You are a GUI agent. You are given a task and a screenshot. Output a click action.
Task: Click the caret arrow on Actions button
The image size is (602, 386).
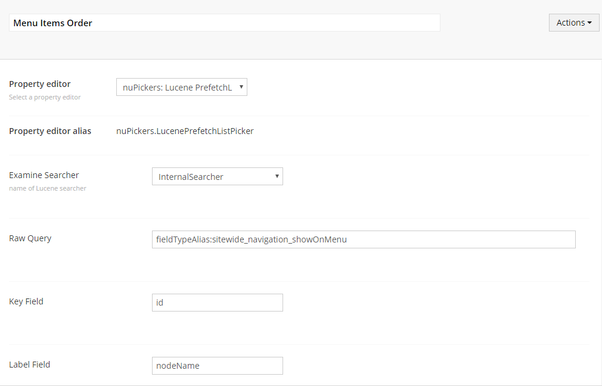(589, 23)
